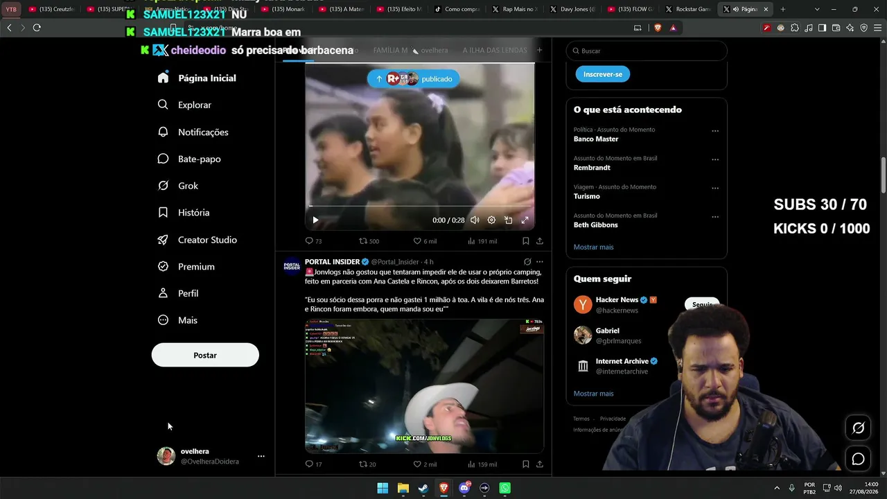Share the post with 191 mil views

coord(540,241)
